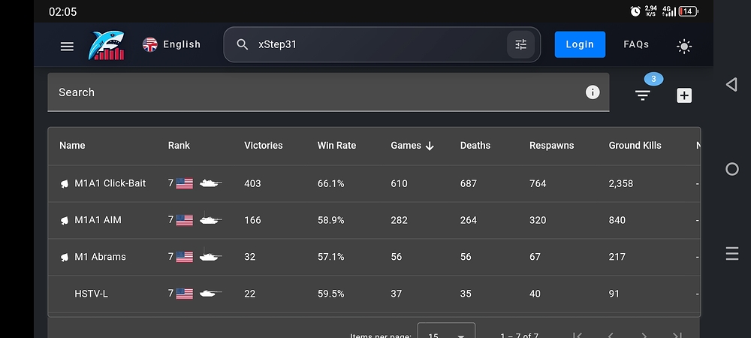Sort table by Games column header

[x=406, y=146]
